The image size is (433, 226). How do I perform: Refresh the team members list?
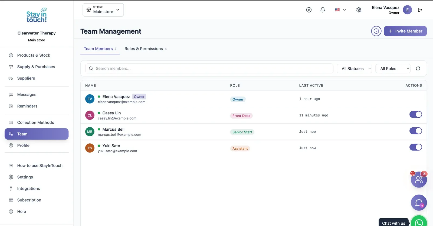418,69
